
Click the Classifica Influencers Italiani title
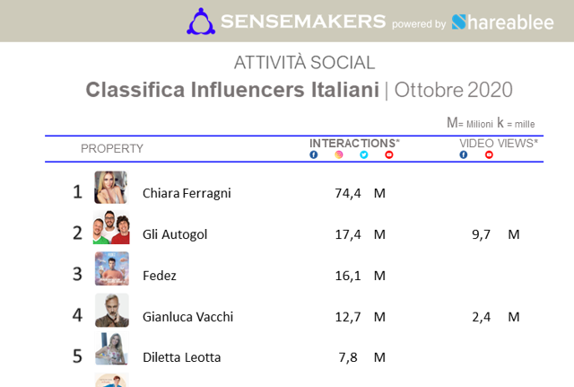232,90
